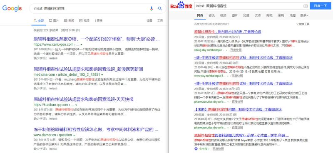Open Google's 工具 options

tap(160, 21)
